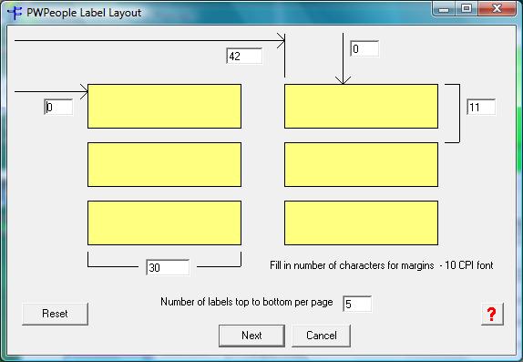Close the Label Layout window

(x=497, y=9)
